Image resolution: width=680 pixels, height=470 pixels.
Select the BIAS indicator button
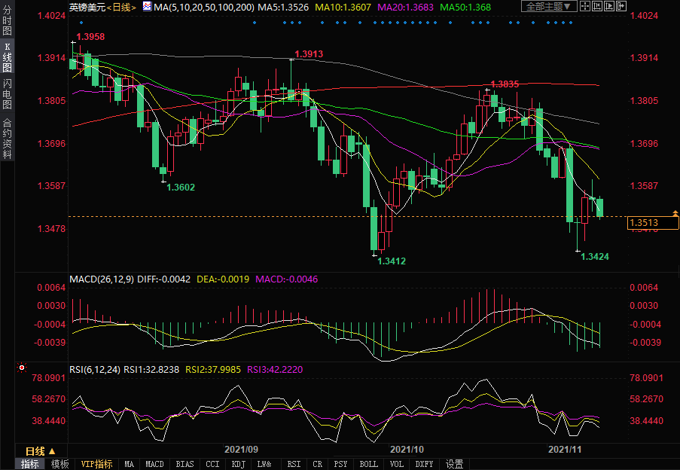[x=184, y=464]
